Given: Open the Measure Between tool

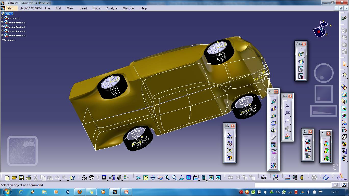Looking at the screenshot, I should (288, 178).
